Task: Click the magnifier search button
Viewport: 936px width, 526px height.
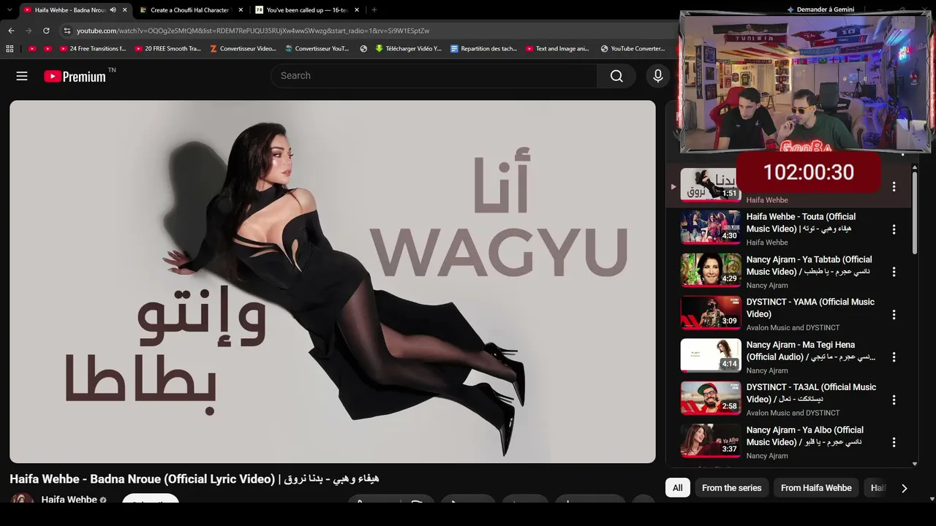Action: tap(616, 76)
